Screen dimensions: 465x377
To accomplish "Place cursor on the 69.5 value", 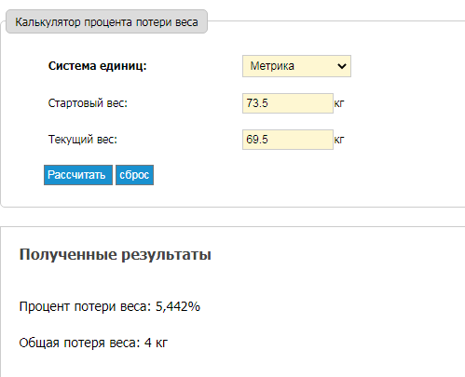I will coord(257,140).
